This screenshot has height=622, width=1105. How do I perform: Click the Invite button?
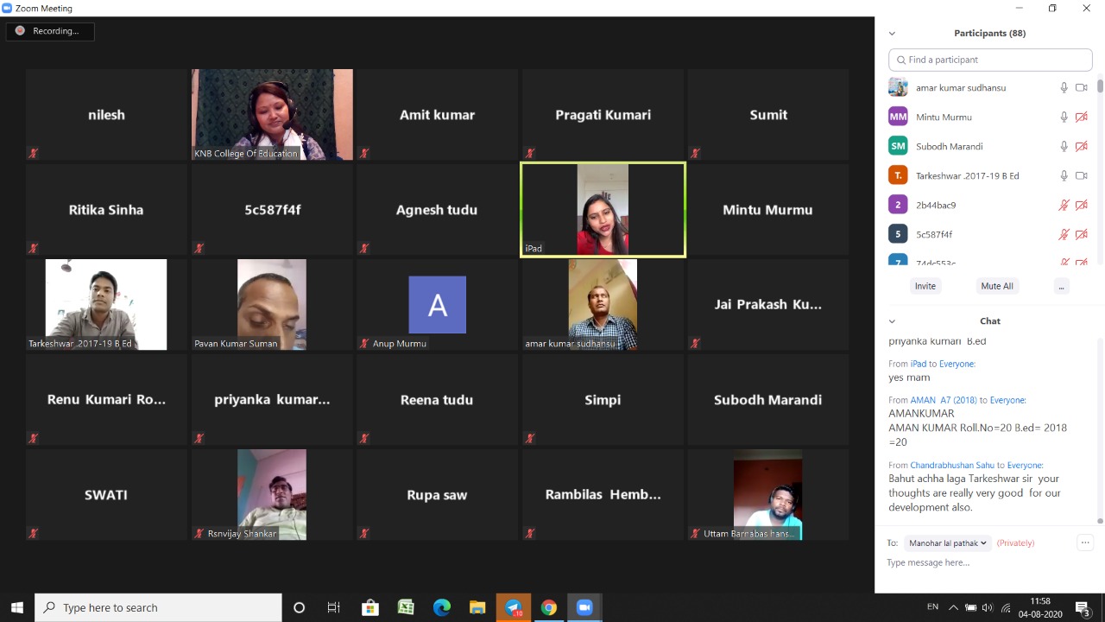click(x=925, y=286)
